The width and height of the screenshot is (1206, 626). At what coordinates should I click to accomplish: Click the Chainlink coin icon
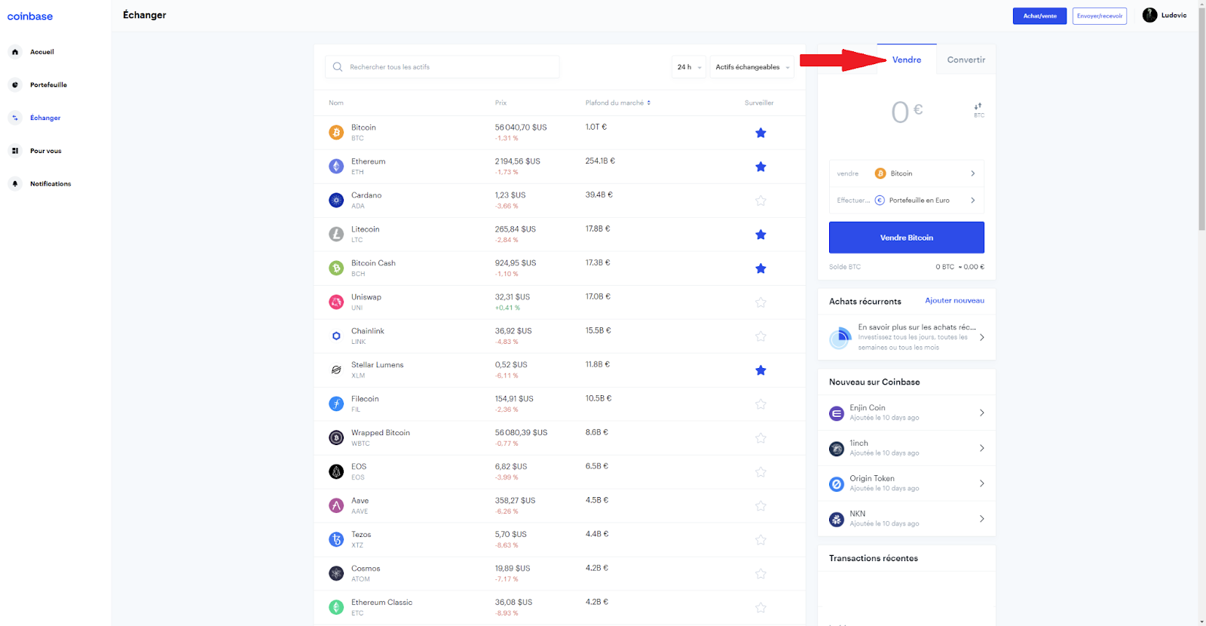pyautogui.click(x=336, y=336)
